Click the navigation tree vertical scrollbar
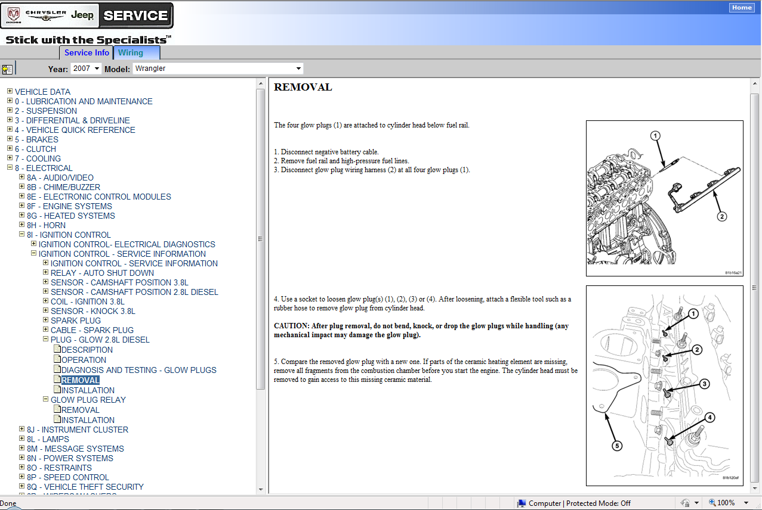The width and height of the screenshot is (762, 510). [x=260, y=238]
